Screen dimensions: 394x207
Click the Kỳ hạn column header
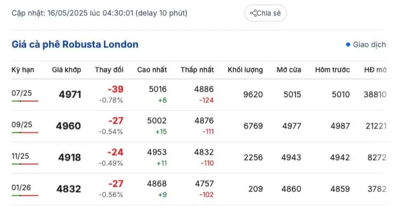tap(22, 70)
